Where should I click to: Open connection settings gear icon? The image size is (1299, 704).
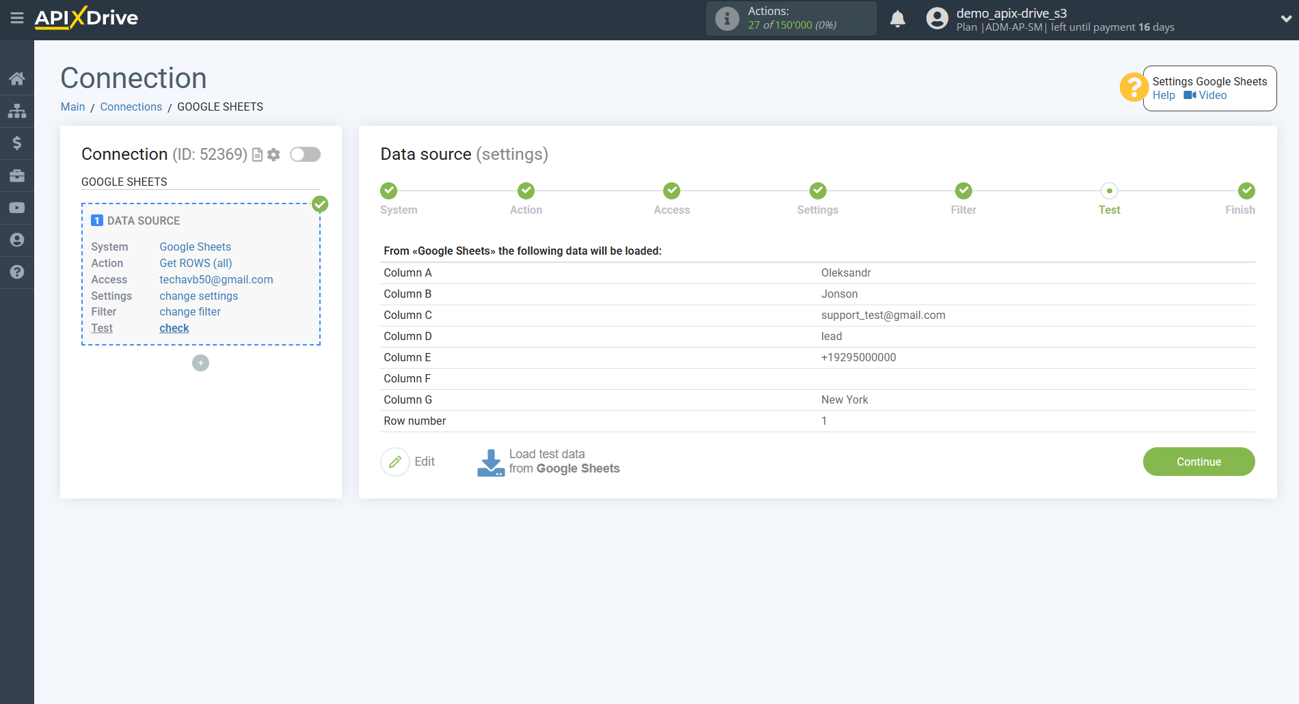tap(274, 155)
